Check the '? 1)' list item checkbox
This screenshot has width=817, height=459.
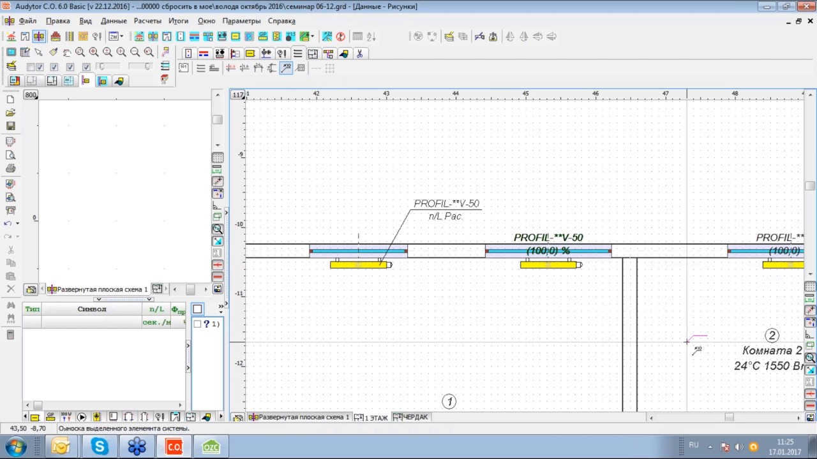tap(197, 324)
